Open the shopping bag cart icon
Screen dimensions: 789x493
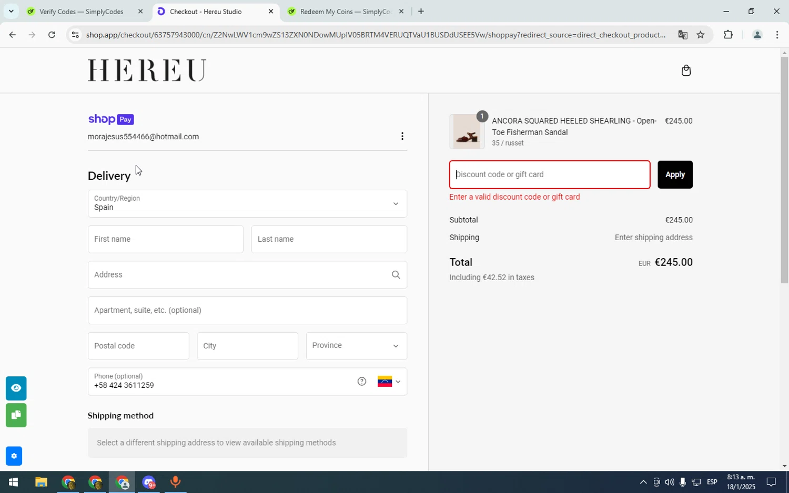tap(686, 70)
